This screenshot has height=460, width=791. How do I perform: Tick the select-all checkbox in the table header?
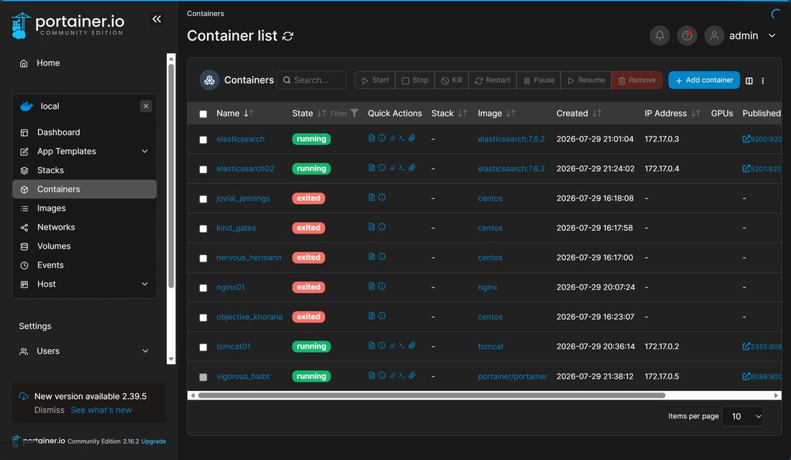tap(204, 114)
